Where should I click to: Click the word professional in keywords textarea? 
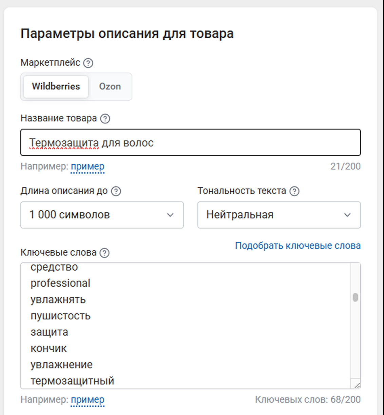click(60, 283)
